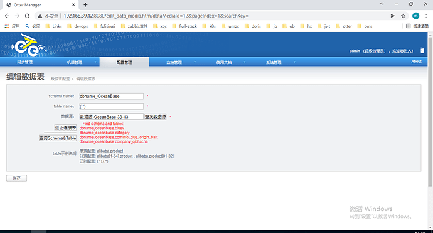
Task: Open a new browser tab
Action: click(85, 4)
